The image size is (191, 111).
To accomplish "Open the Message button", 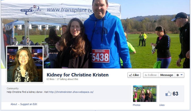I will pos(167,75).
